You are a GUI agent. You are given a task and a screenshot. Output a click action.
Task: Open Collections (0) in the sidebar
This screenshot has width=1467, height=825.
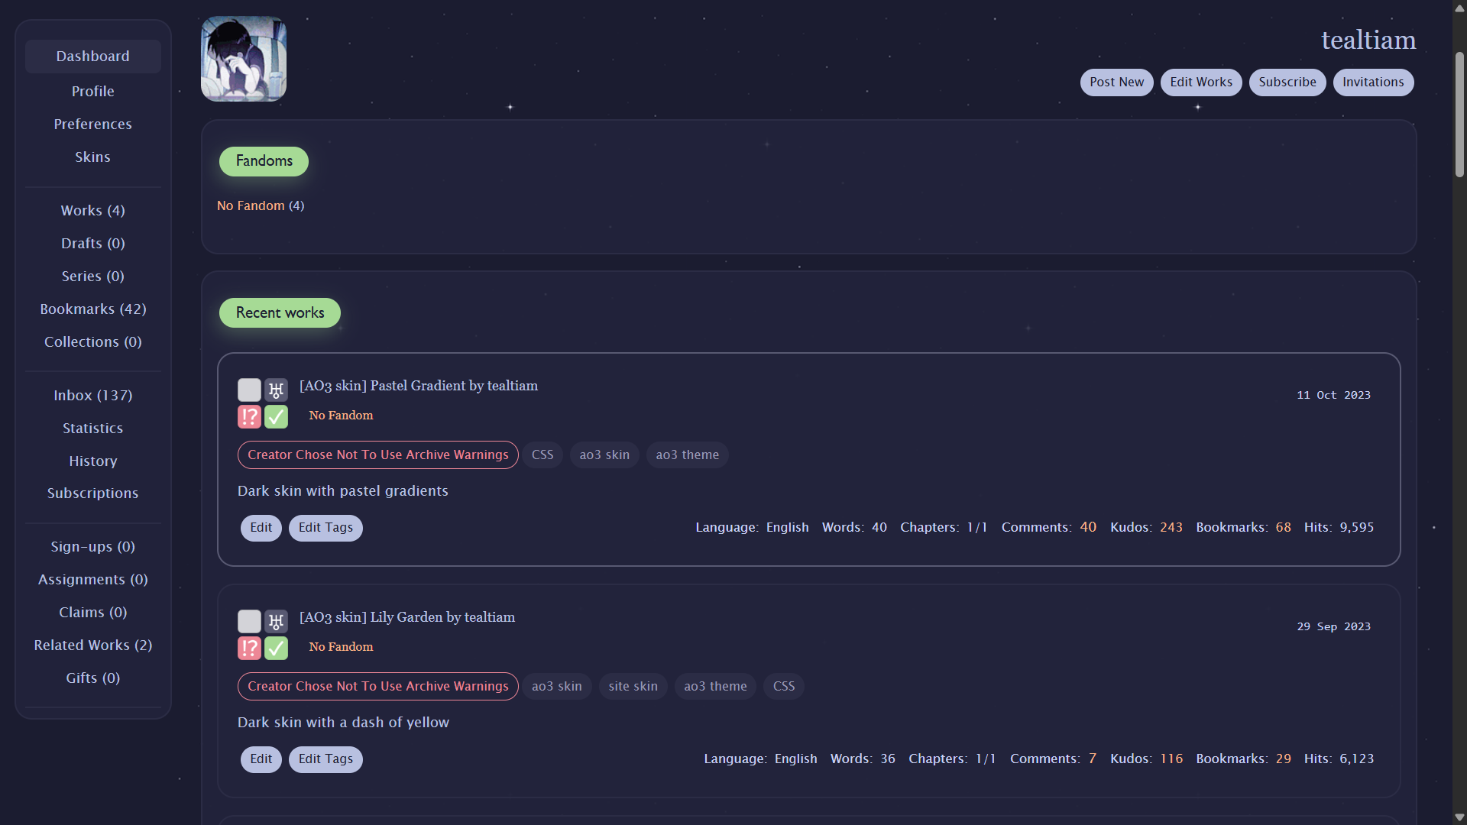(92, 342)
